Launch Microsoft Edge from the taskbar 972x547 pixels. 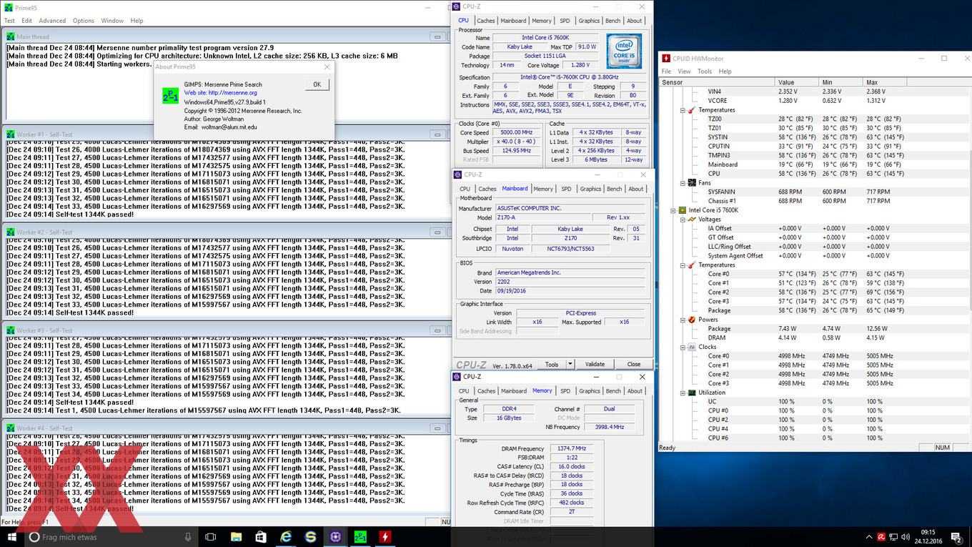(x=286, y=537)
